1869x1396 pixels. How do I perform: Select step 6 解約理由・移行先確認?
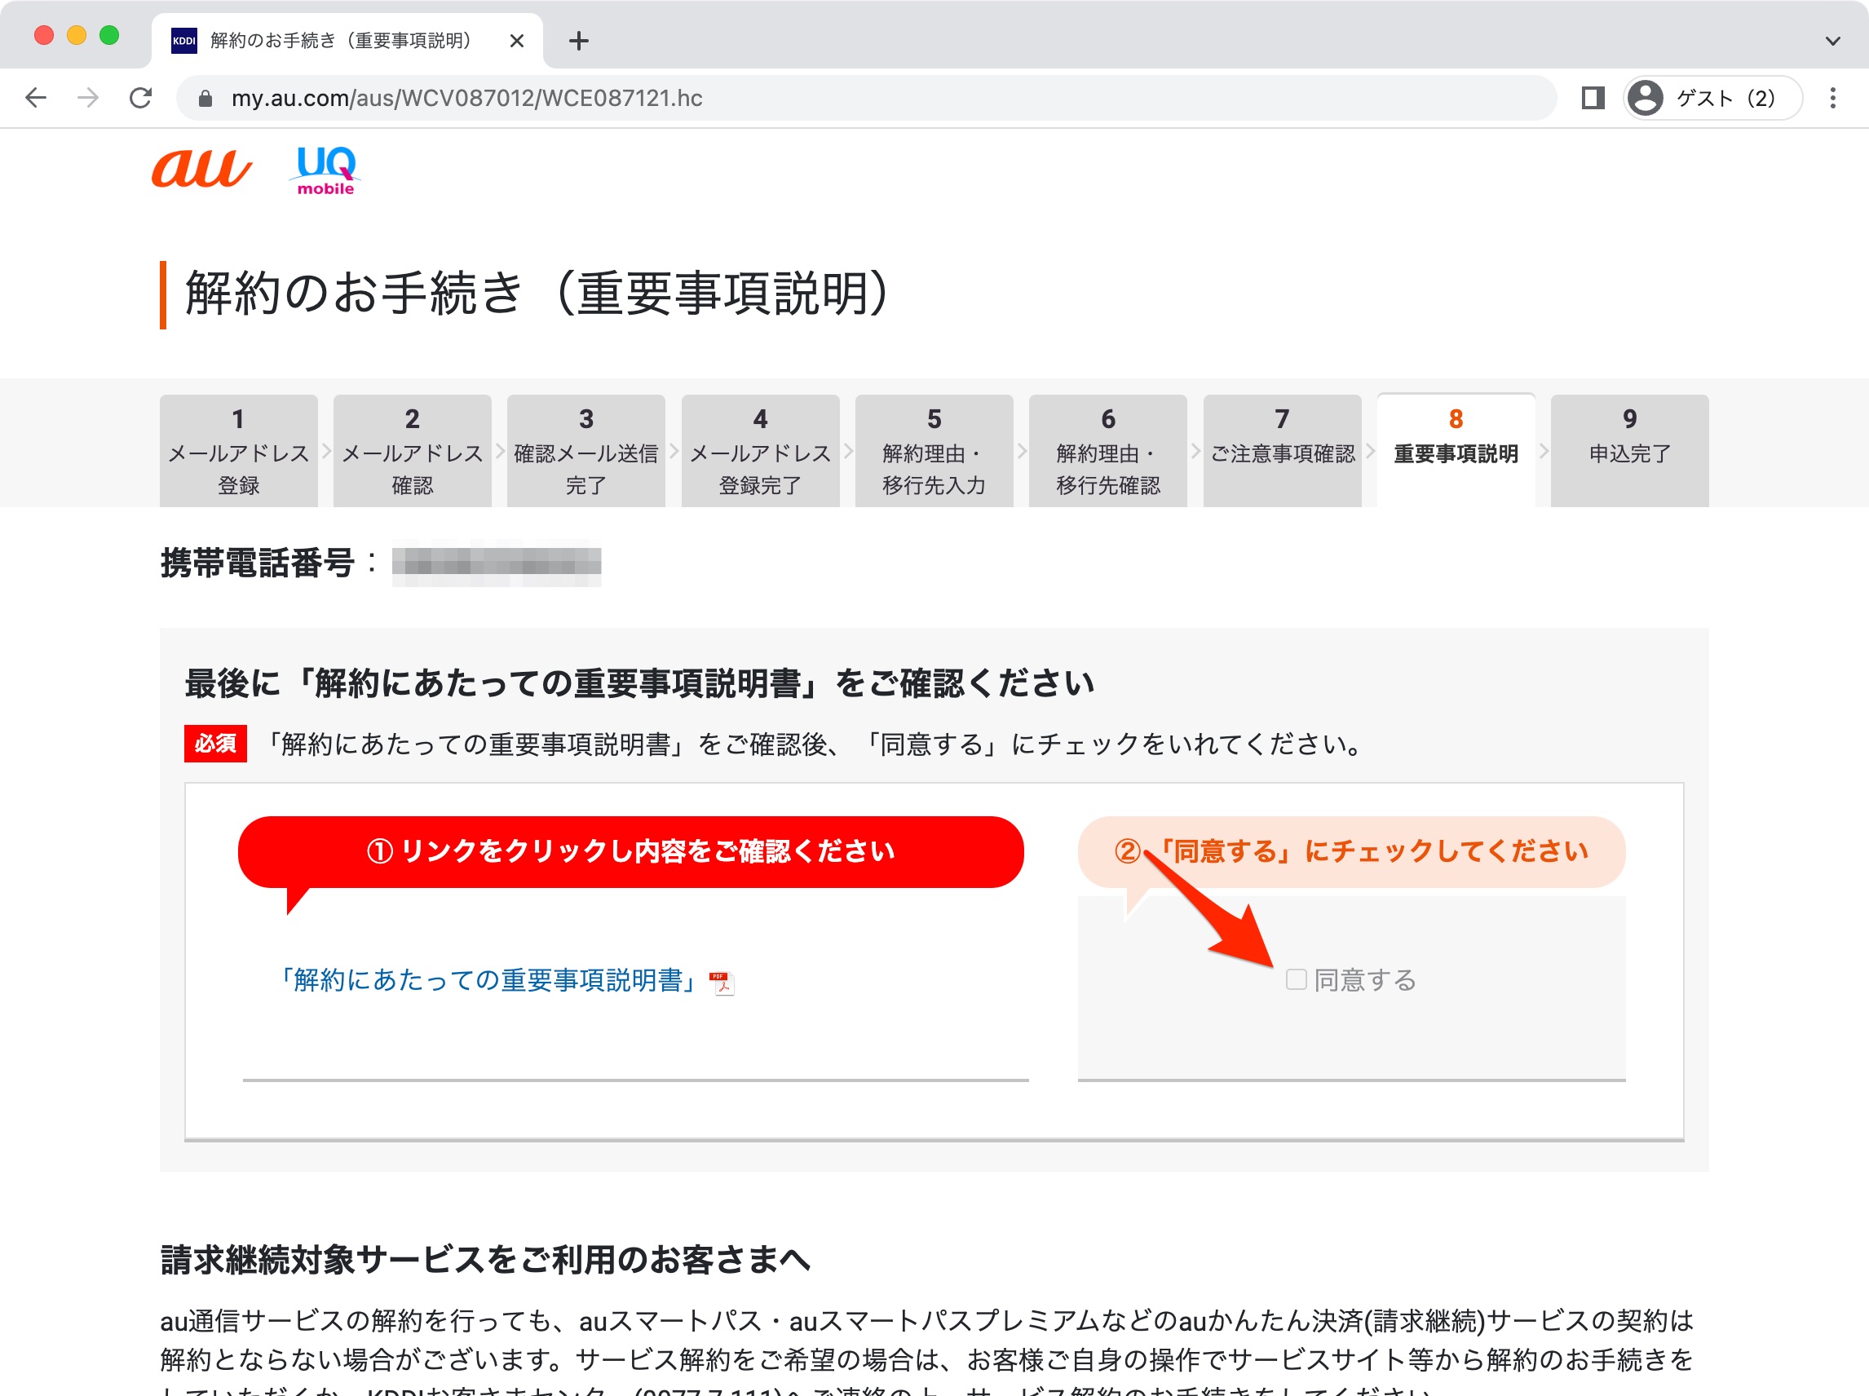(x=1108, y=451)
